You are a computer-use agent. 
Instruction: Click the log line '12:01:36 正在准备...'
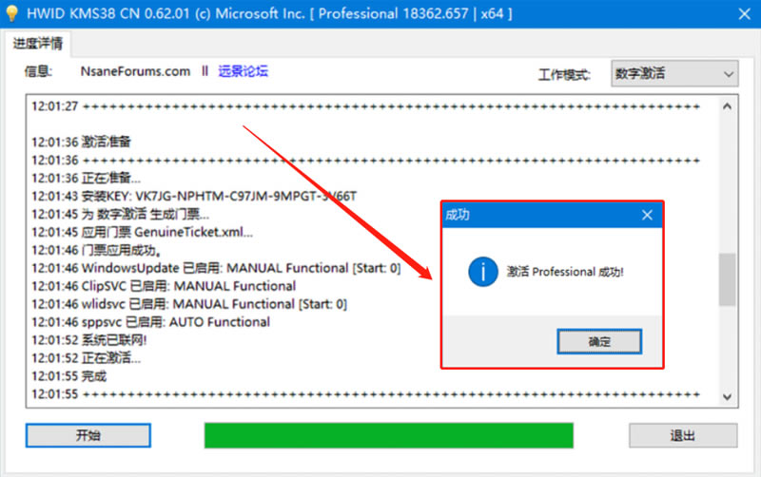tap(87, 178)
